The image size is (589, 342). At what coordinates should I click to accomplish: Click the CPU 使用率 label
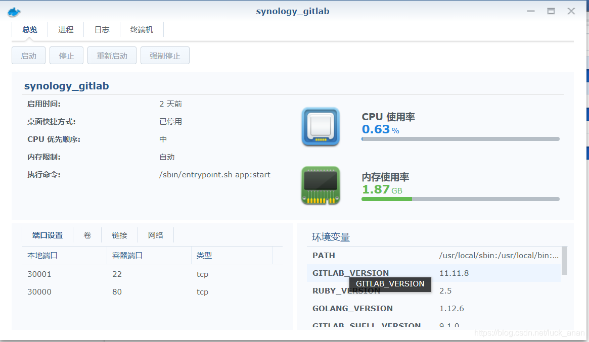coord(388,117)
